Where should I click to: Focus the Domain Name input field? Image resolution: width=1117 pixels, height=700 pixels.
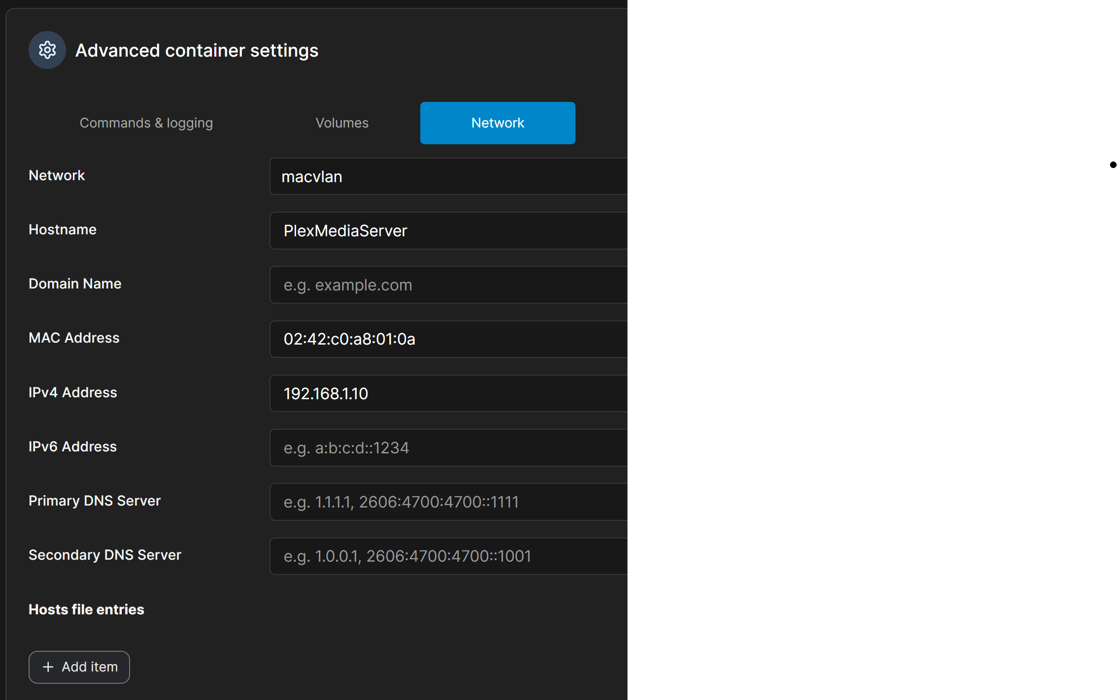tap(448, 285)
